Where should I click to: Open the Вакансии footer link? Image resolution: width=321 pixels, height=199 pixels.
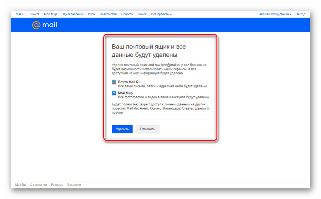(74, 185)
